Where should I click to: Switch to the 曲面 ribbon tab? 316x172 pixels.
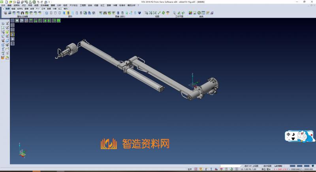(32, 8)
